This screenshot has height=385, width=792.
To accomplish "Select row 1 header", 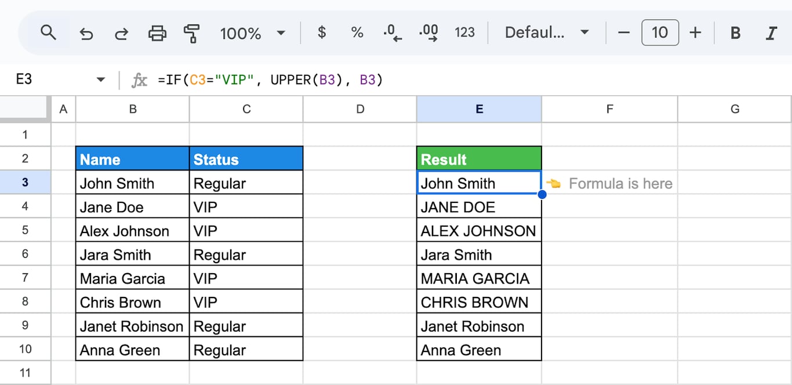I will (25, 135).
